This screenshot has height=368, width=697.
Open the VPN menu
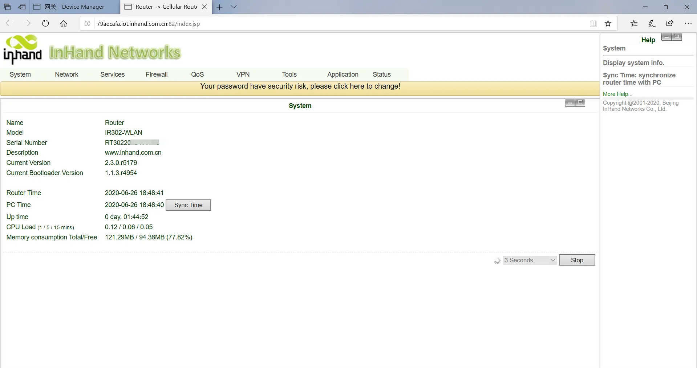pos(243,74)
